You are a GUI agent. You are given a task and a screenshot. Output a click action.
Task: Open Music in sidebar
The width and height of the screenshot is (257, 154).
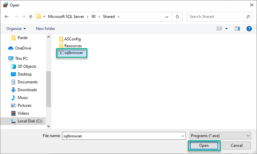(23, 98)
